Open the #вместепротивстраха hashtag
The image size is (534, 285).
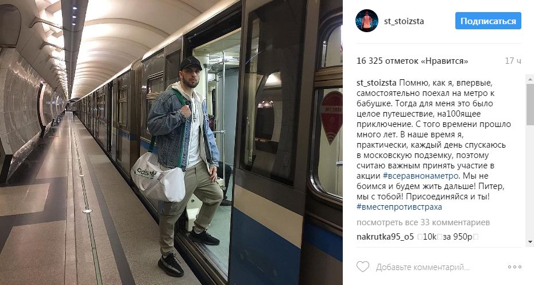pyautogui.click(x=399, y=207)
